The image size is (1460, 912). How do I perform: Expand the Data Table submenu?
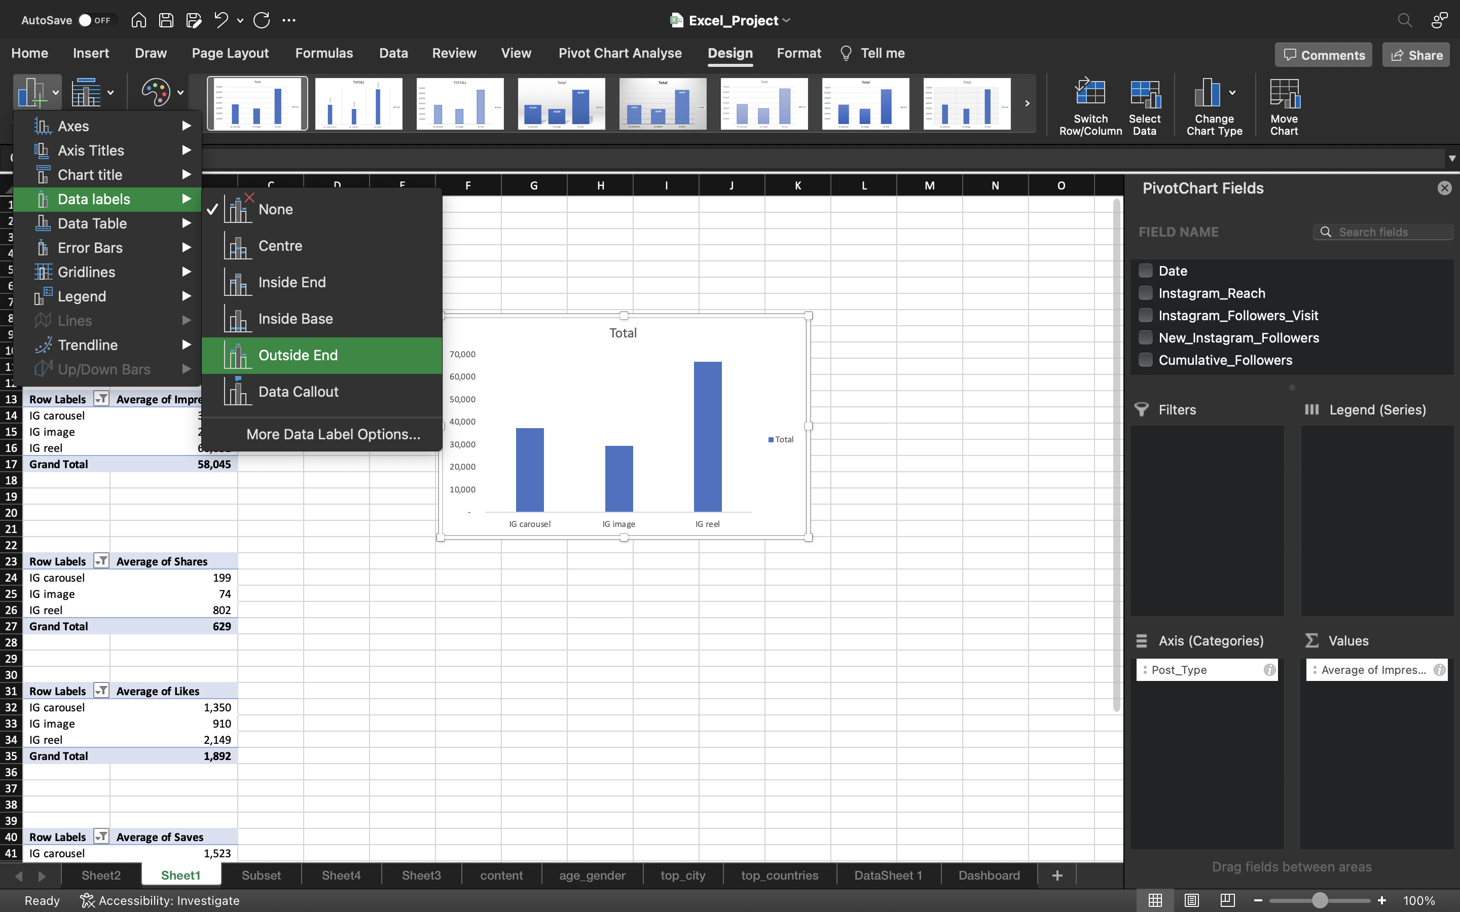[107, 223]
